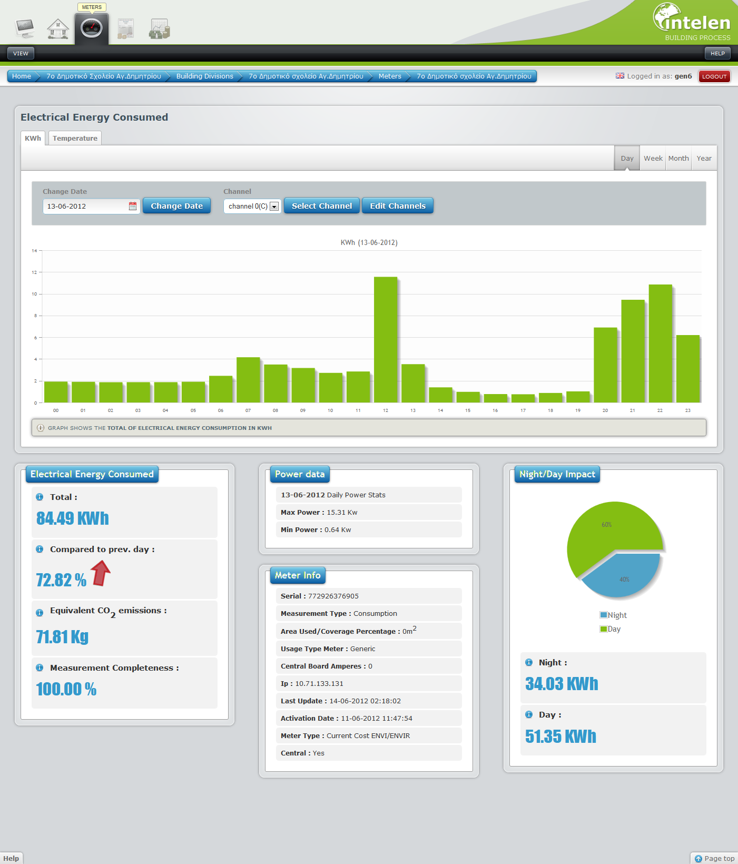Select the Meters gauge icon

92,28
